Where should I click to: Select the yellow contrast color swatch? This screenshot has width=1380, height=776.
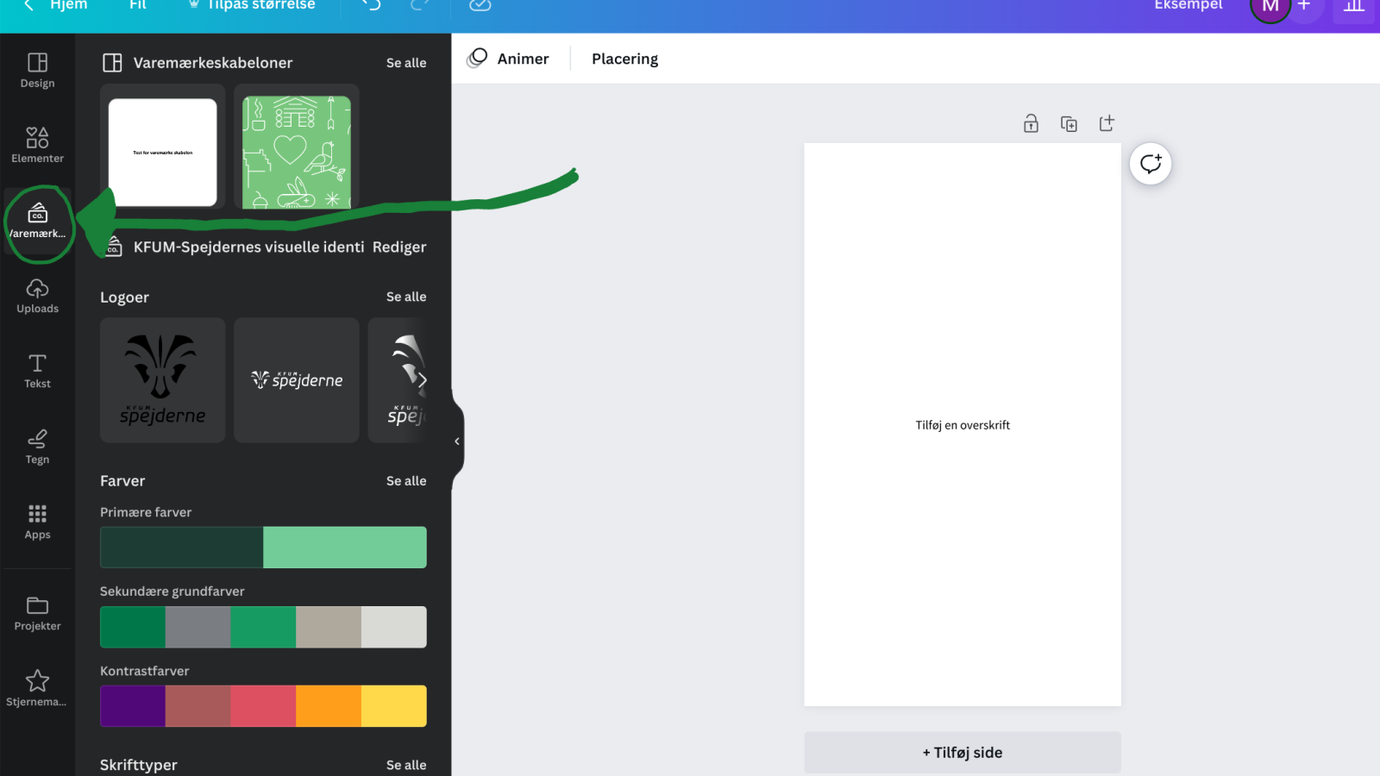point(393,706)
